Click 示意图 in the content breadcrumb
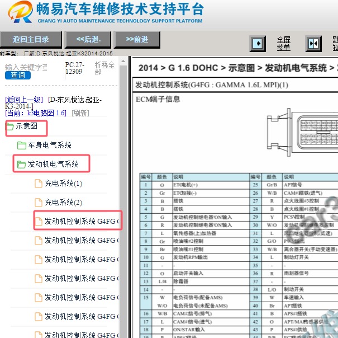 (x=241, y=68)
